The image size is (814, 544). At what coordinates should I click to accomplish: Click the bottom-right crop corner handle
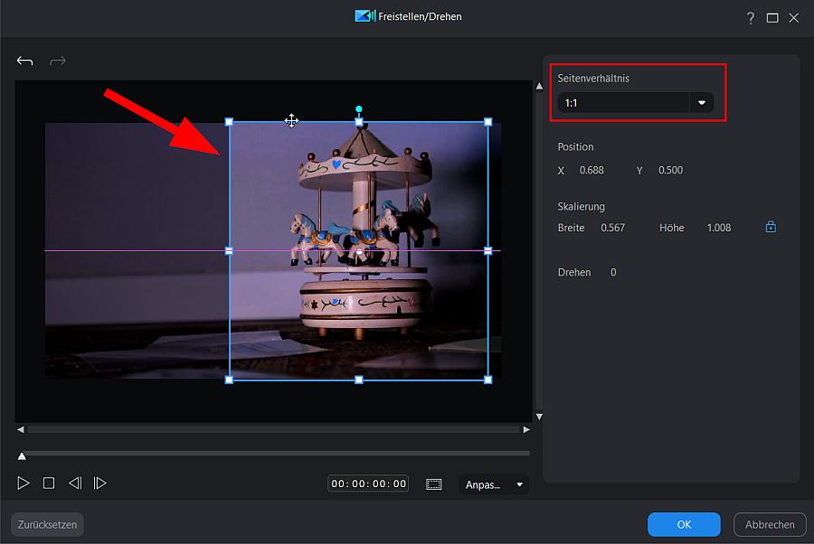[488, 380]
